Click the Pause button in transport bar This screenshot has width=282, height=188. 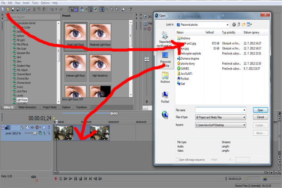tap(76, 179)
